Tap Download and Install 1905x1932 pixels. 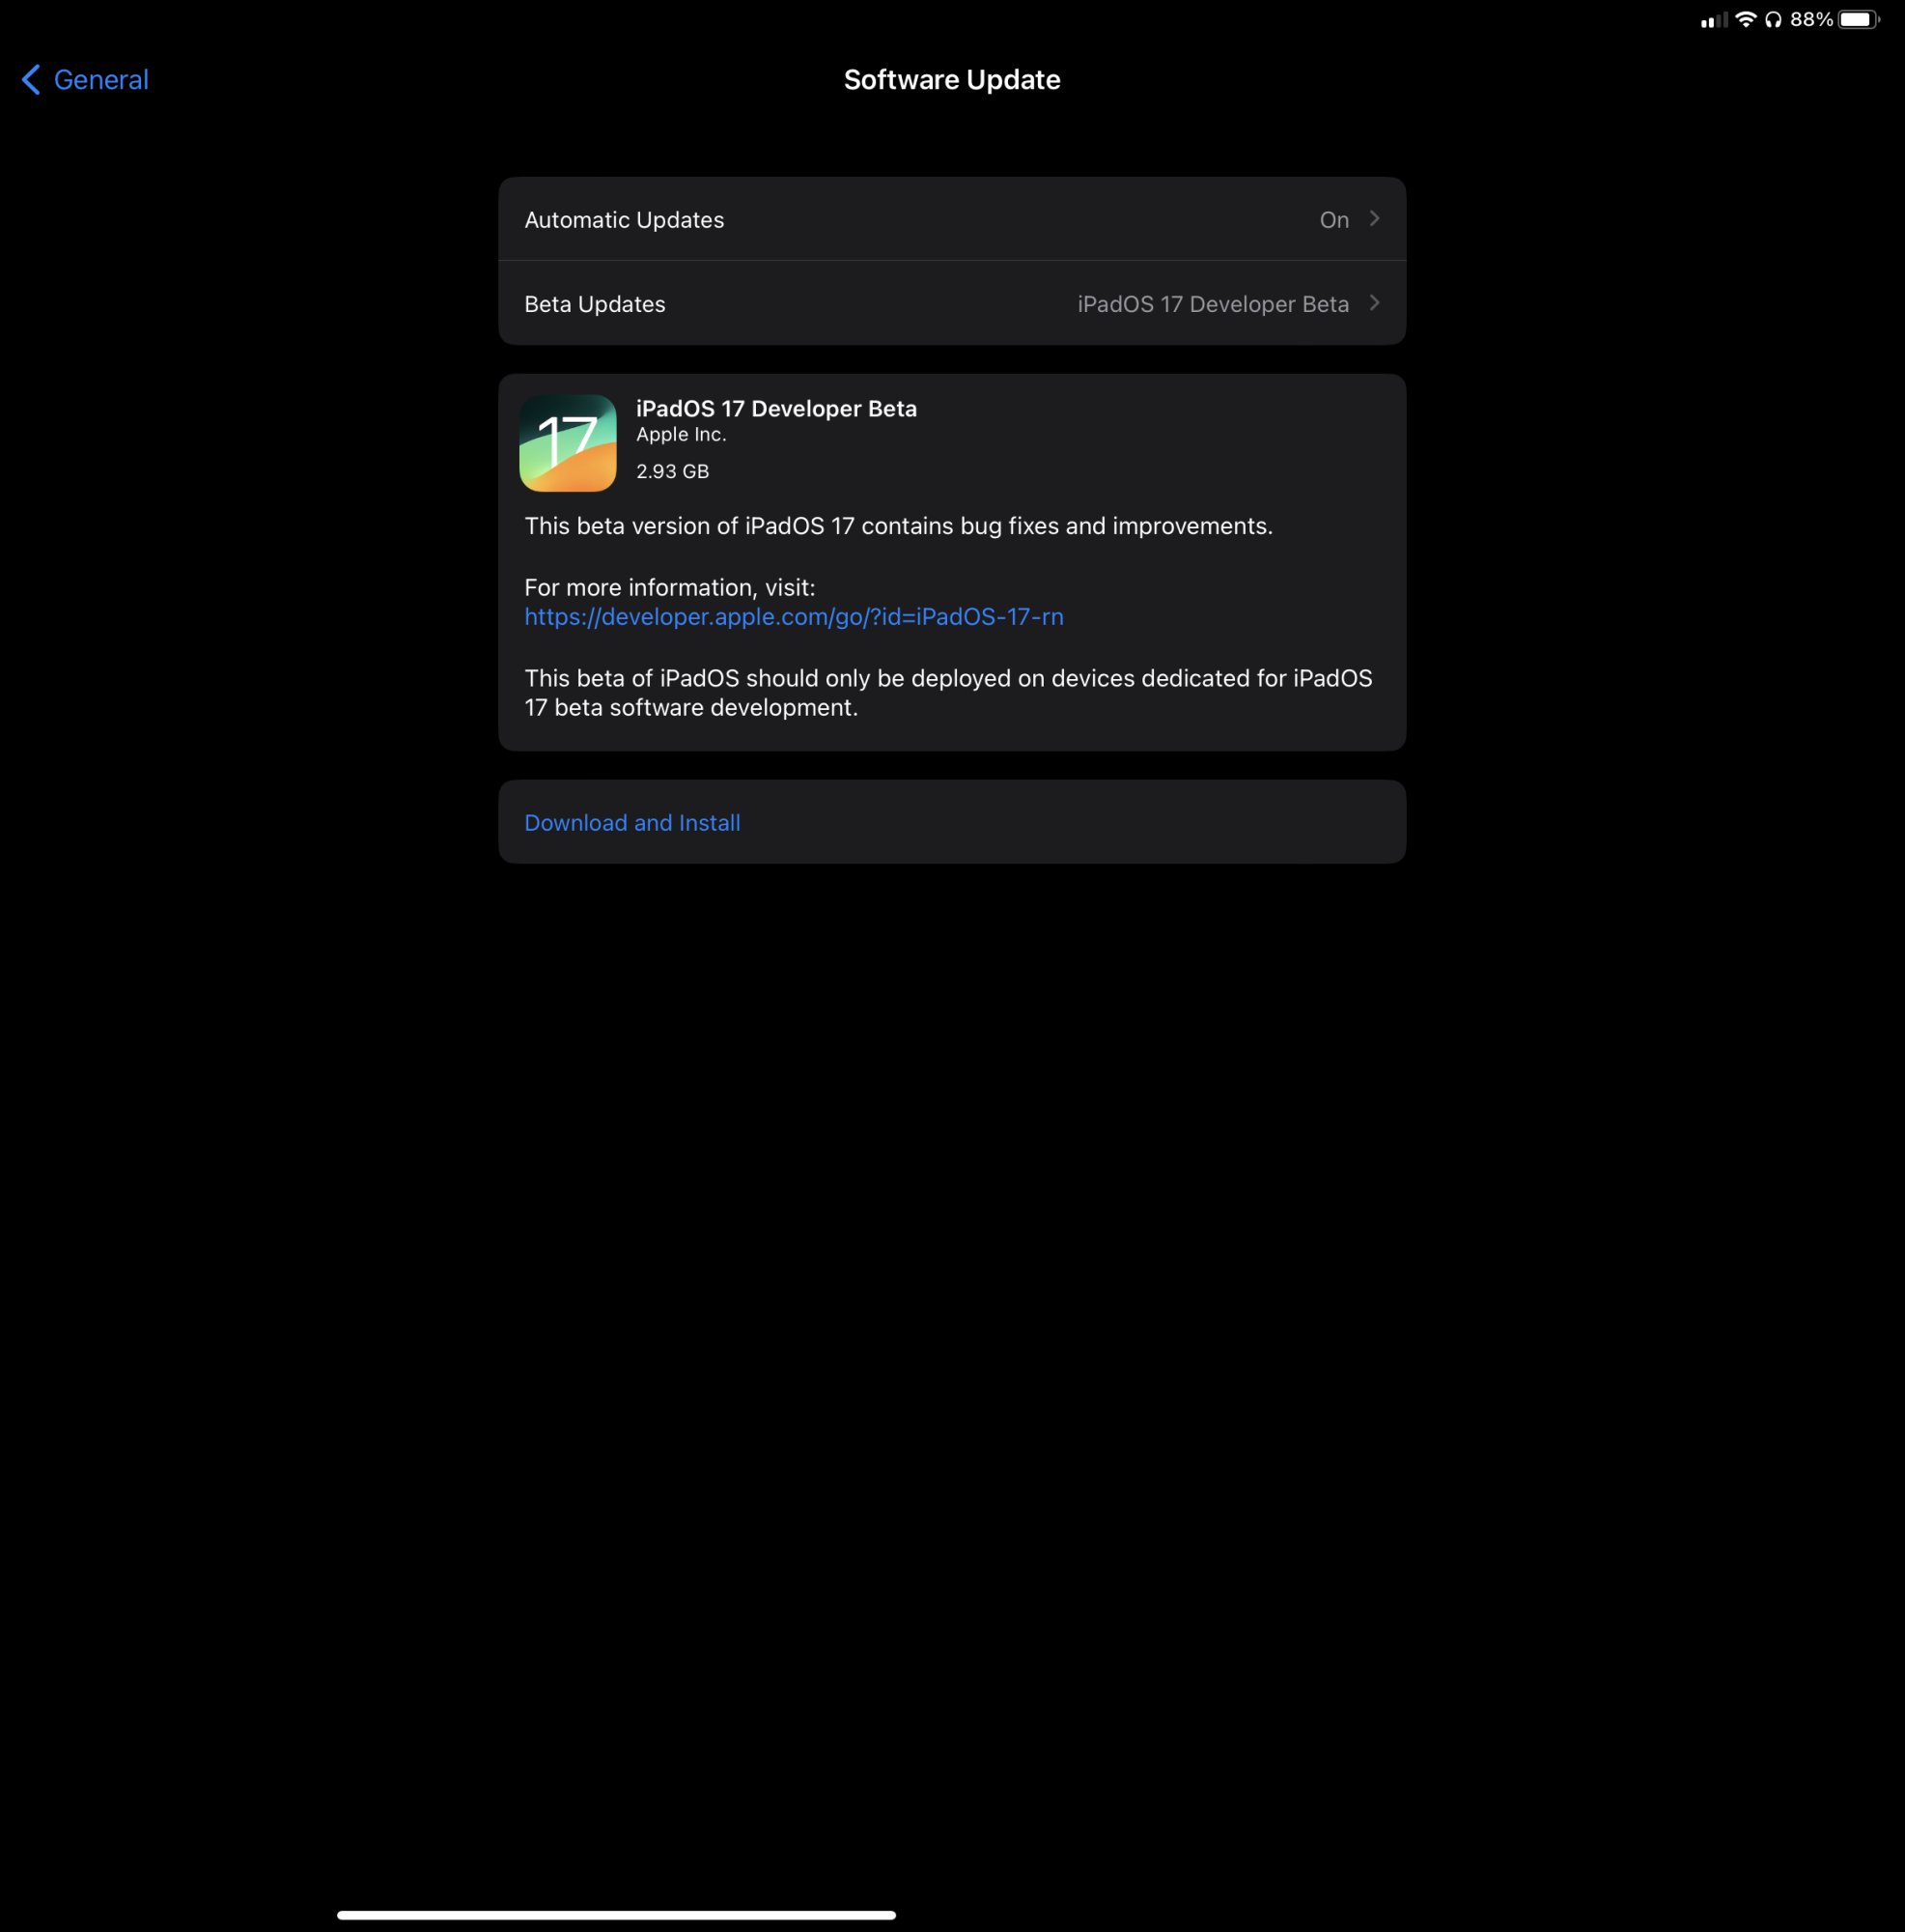[951, 822]
